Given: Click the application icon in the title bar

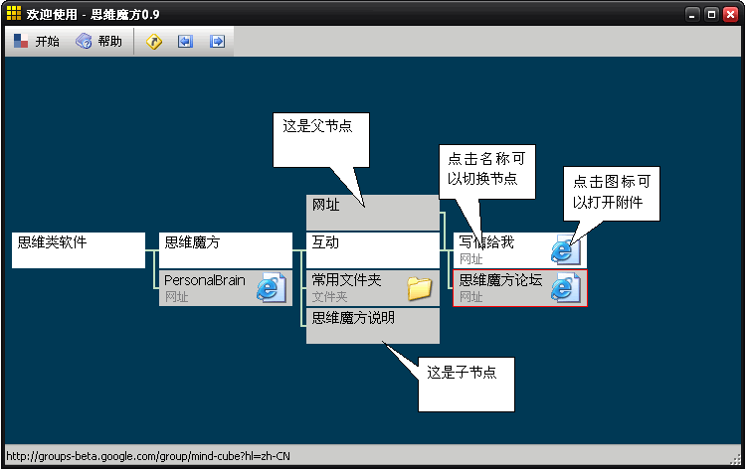Looking at the screenshot, I should 14,13.
